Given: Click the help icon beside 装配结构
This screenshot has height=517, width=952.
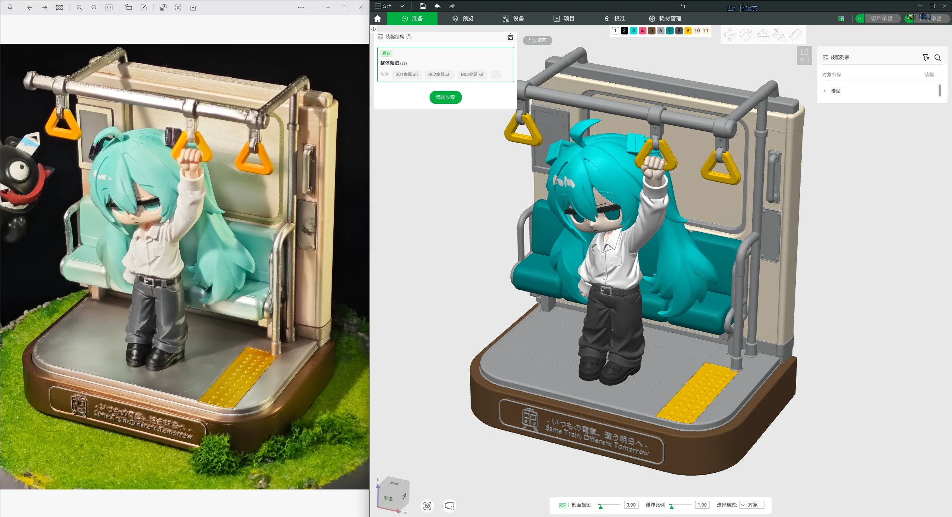Looking at the screenshot, I should point(409,37).
